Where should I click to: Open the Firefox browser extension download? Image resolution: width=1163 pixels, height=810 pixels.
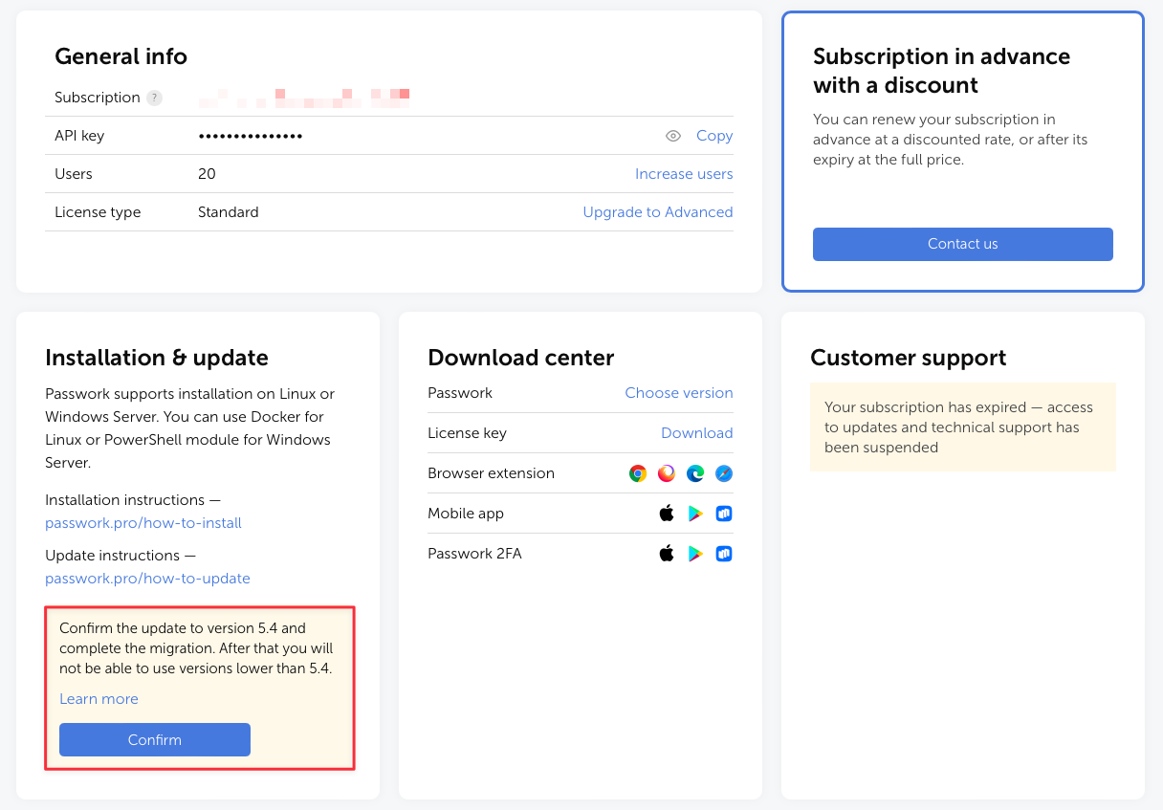(666, 472)
